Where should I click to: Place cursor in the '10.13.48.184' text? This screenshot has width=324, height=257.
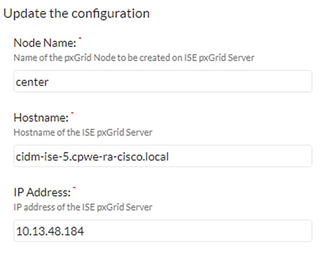click(50, 231)
